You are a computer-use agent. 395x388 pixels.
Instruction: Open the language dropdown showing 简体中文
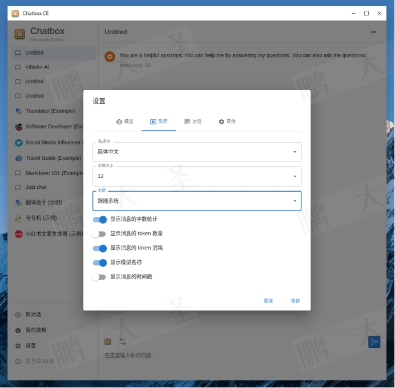[x=197, y=152]
